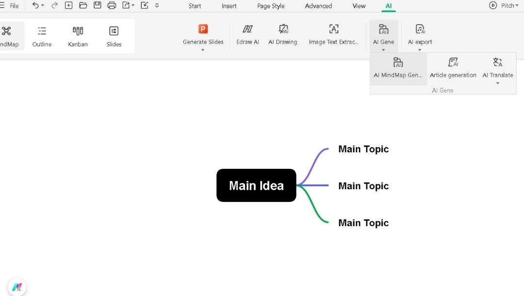Image resolution: width=524 pixels, height=296 pixels.
Task: Open the Page Style tab
Action: pos(270,6)
